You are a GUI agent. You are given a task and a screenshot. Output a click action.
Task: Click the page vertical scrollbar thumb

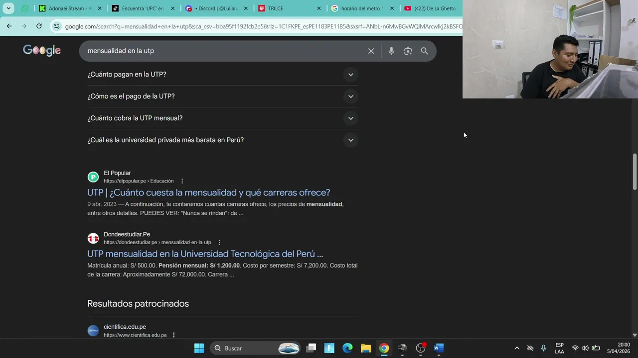pos(635,172)
